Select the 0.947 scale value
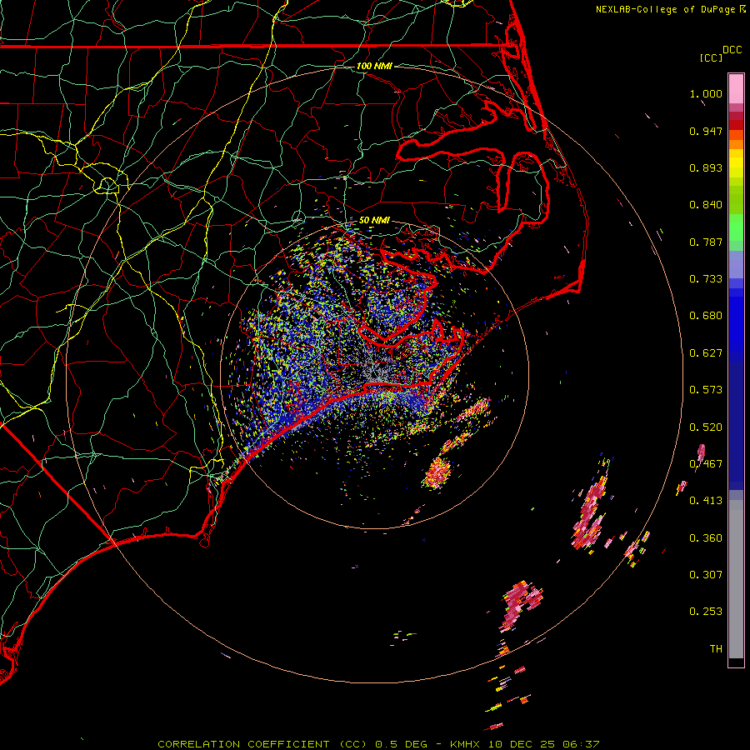The width and height of the screenshot is (750, 750). pos(706,131)
